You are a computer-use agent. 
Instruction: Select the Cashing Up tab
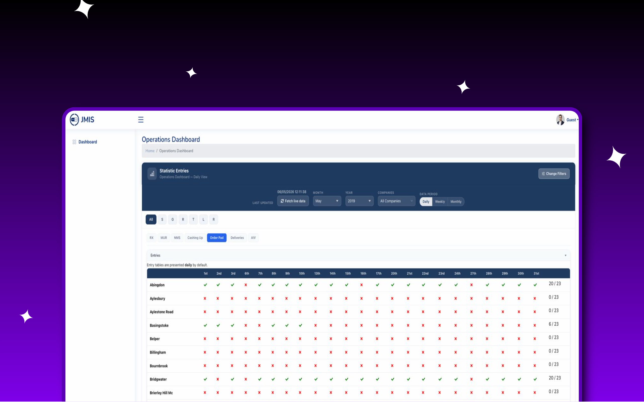click(195, 238)
